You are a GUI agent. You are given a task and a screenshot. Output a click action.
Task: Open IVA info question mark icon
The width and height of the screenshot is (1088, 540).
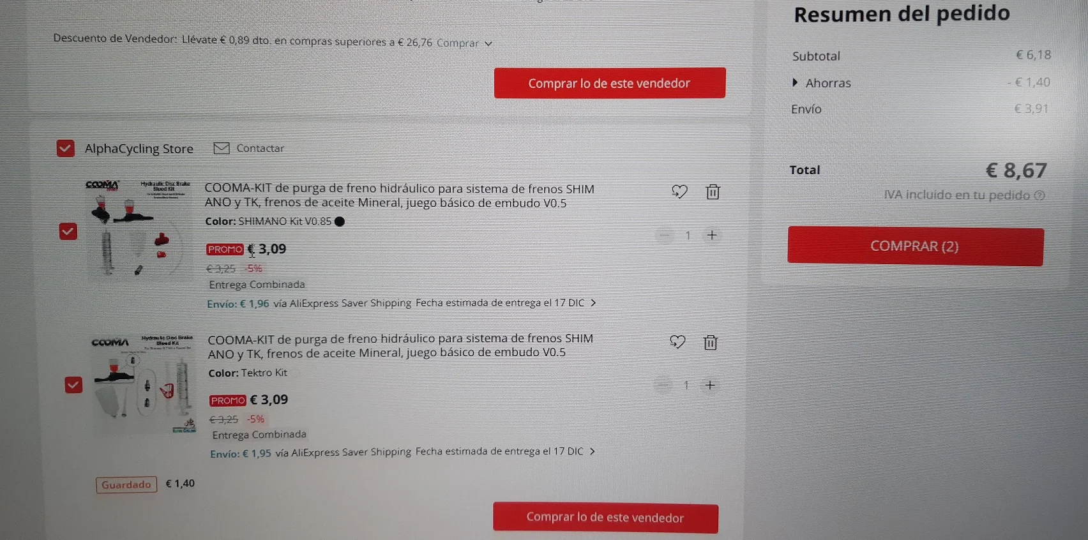pos(1039,195)
